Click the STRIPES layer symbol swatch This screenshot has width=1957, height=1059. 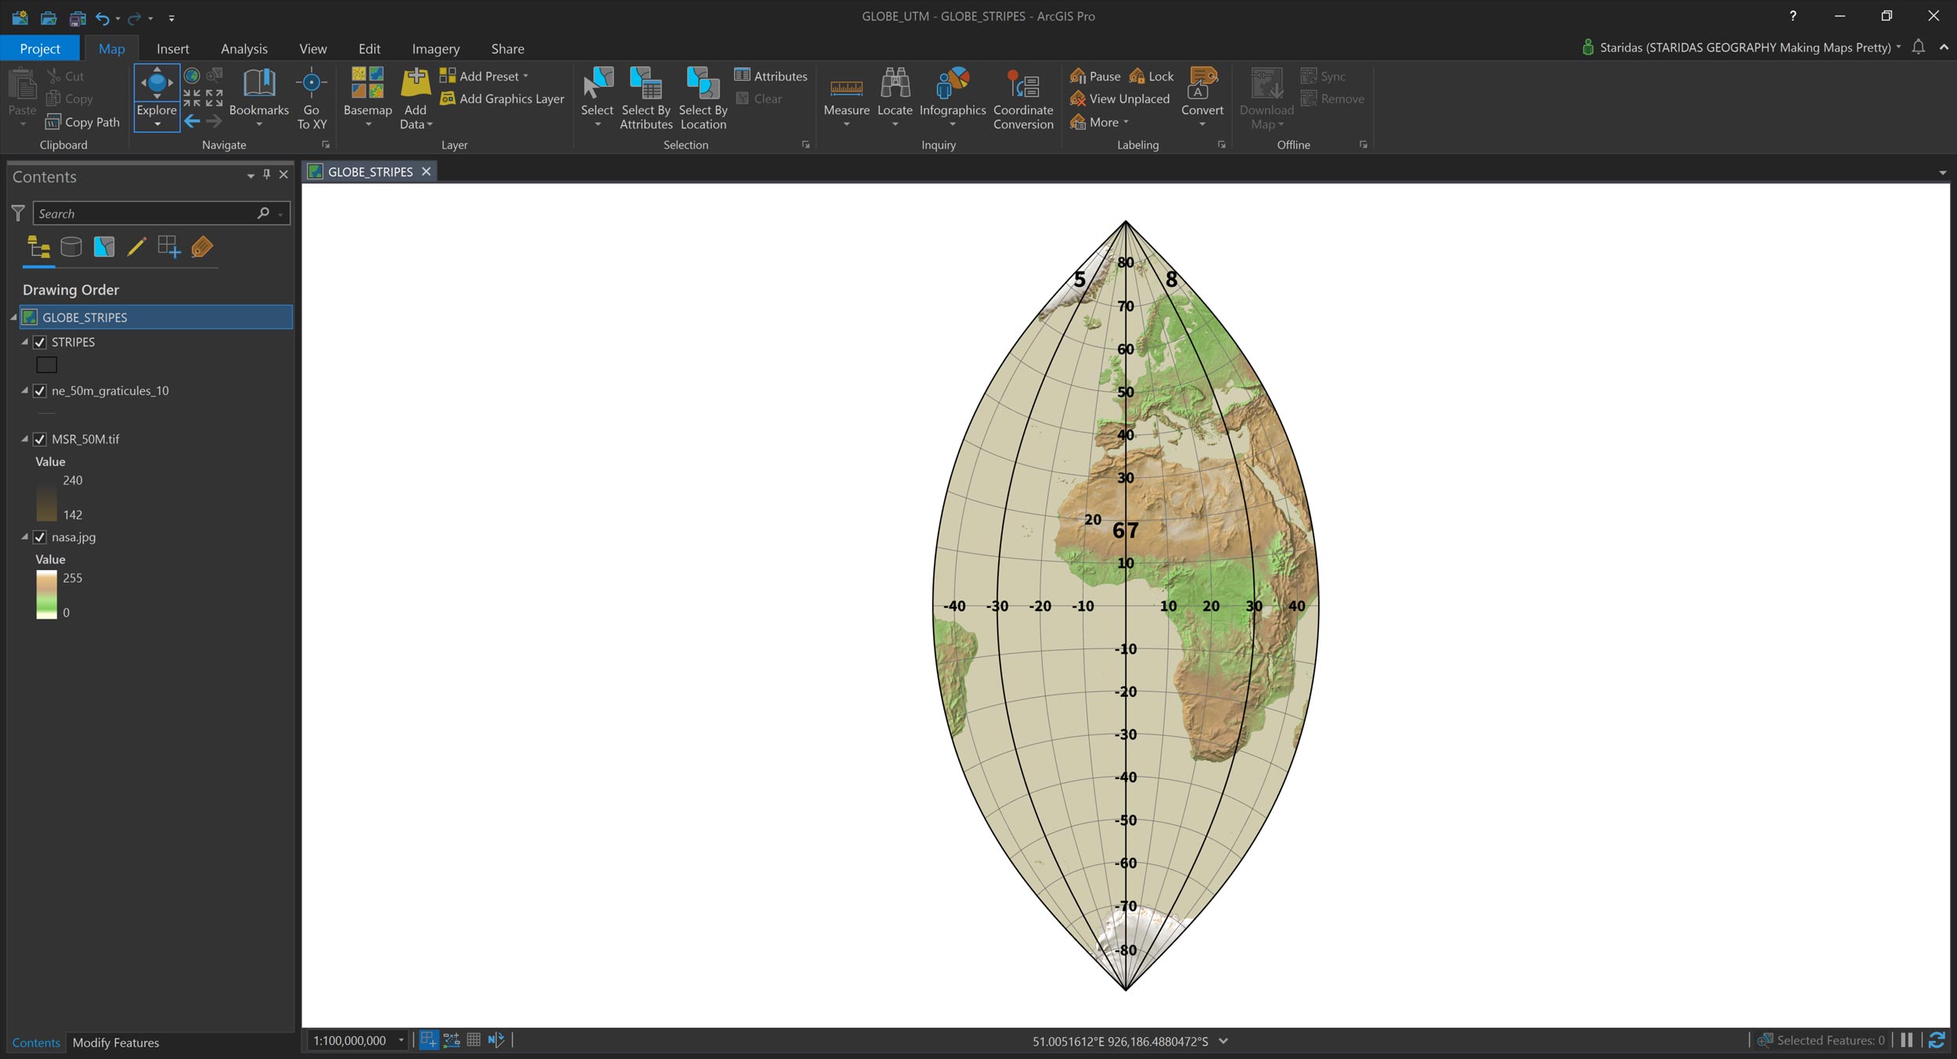pos(47,365)
